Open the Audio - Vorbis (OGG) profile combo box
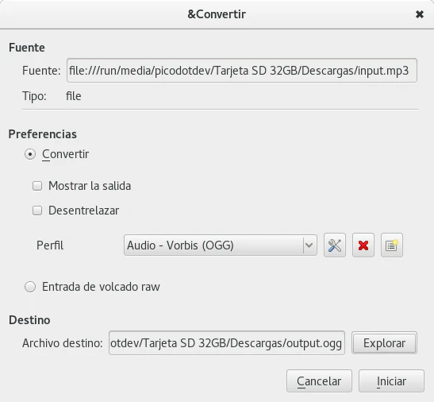 (221, 245)
